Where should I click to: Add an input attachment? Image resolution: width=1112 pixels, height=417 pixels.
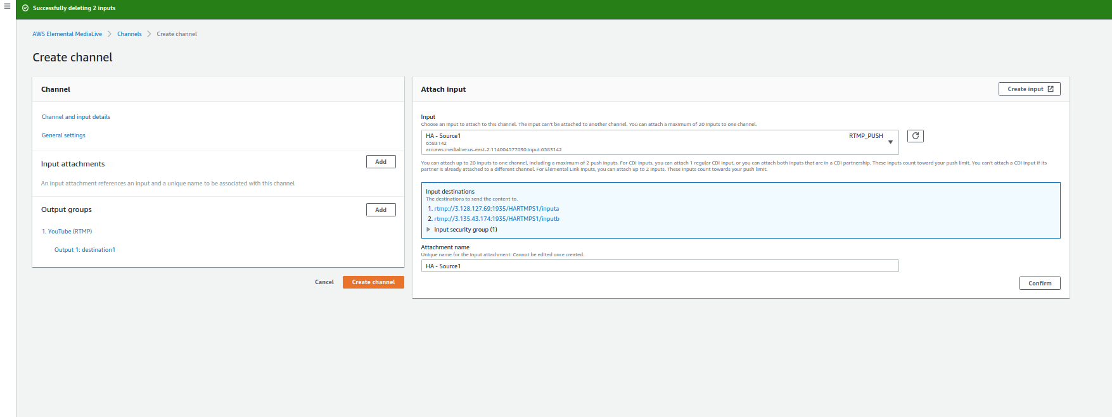click(x=381, y=162)
